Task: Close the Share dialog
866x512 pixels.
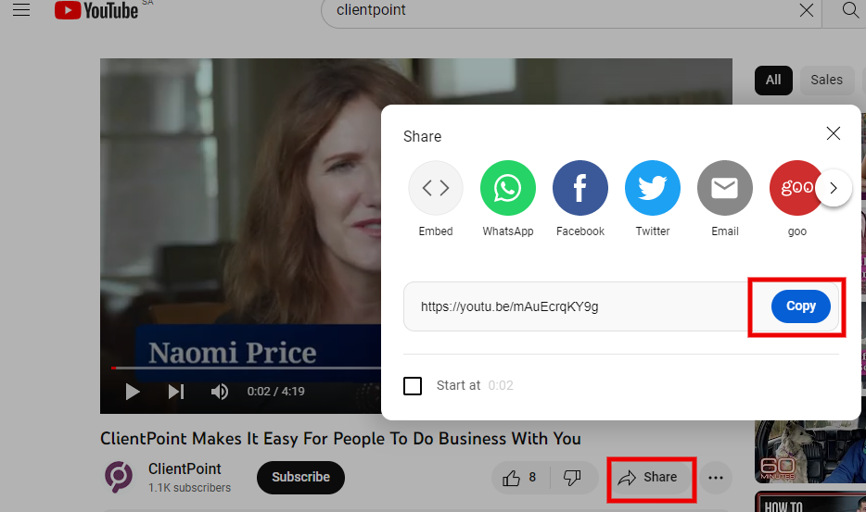Action: [x=833, y=133]
